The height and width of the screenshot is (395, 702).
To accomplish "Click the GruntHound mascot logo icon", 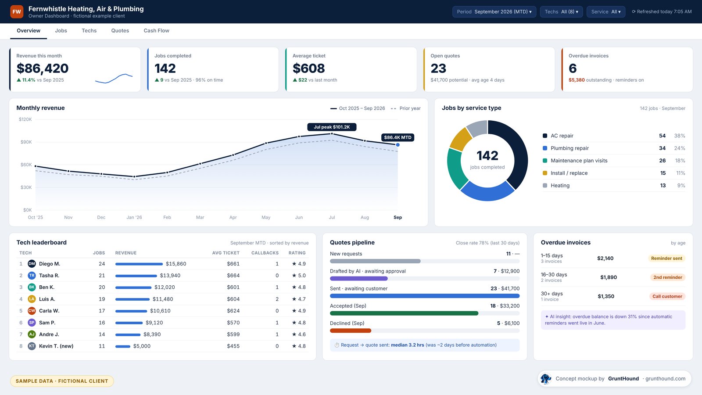I will click(x=546, y=378).
